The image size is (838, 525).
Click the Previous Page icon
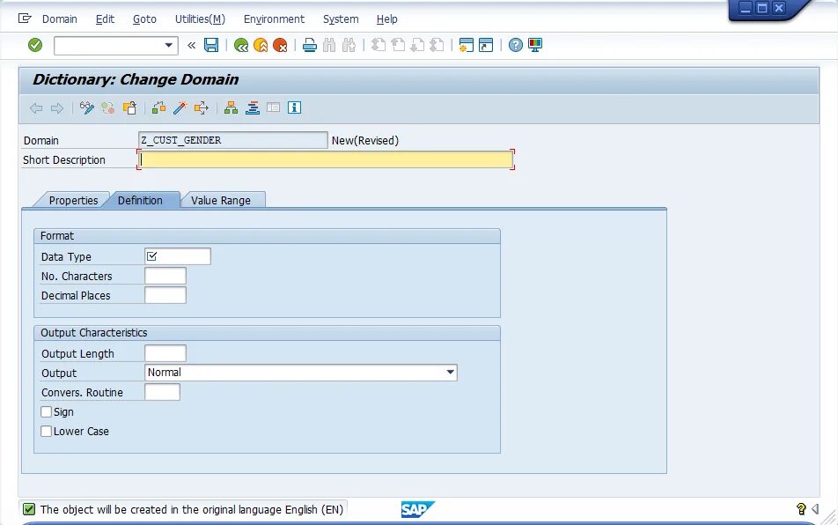[398, 46]
